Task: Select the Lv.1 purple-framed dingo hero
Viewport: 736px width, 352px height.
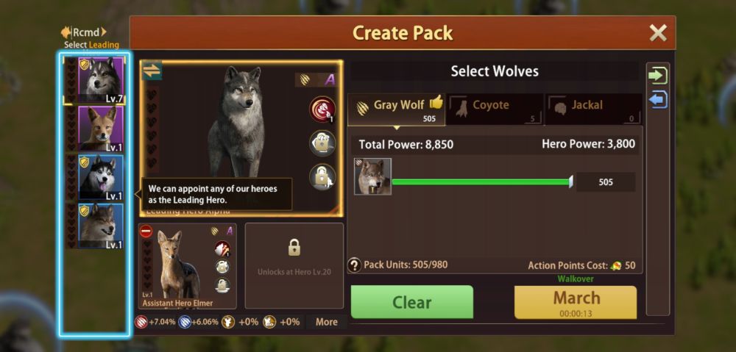Action: coord(100,129)
